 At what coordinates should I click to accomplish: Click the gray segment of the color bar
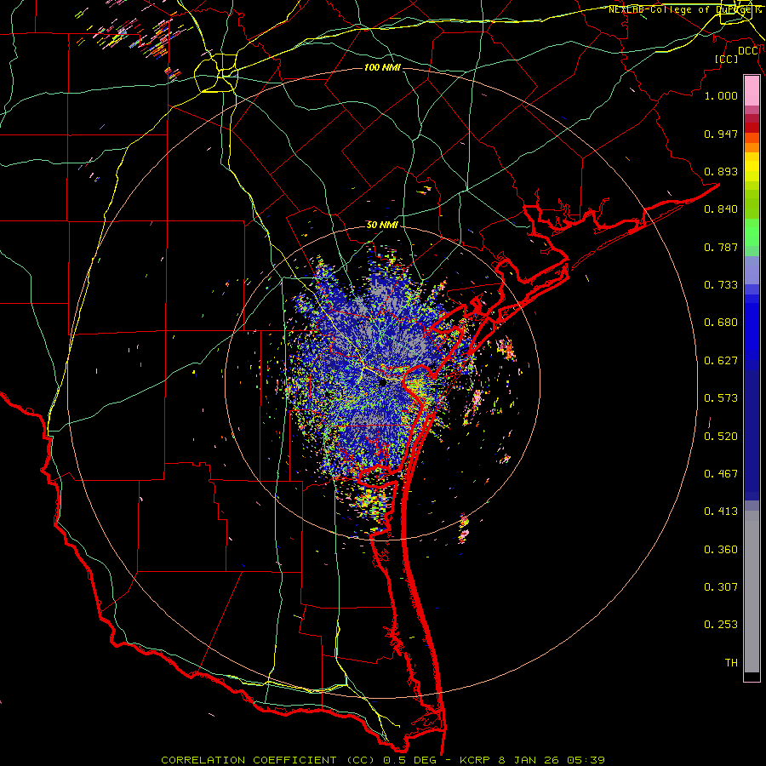click(x=752, y=592)
